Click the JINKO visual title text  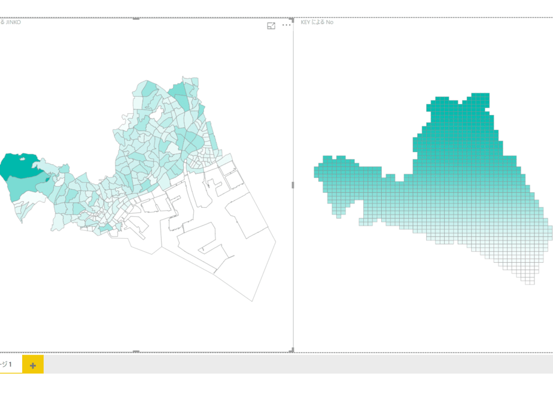pos(11,22)
